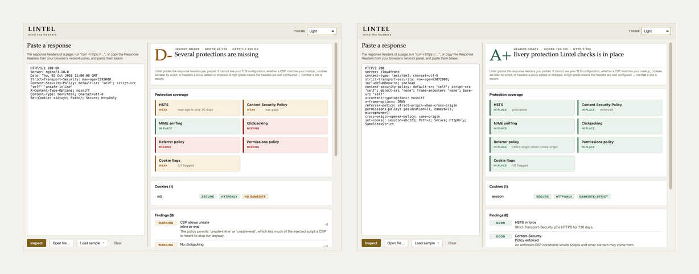The height and width of the screenshot is (274, 699).
Task: Click Open file… in the left window
Action: coord(61,243)
